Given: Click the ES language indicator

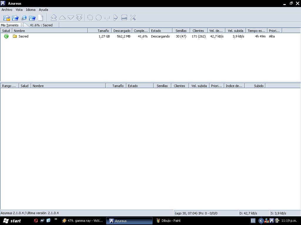Looking at the screenshot, I should (x=253, y=221).
